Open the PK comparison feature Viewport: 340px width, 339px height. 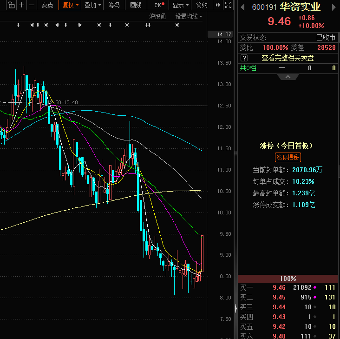coord(159,5)
